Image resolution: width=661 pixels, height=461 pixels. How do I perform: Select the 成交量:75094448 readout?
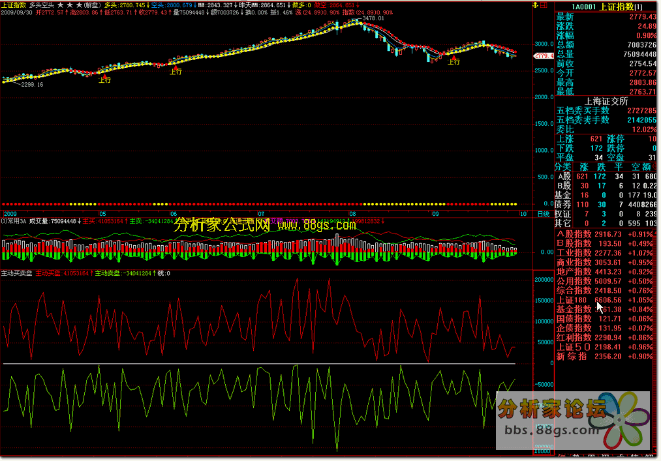(53, 221)
